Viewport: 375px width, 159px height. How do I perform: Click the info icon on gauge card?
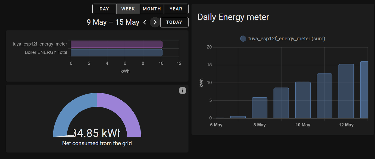pos(183,91)
